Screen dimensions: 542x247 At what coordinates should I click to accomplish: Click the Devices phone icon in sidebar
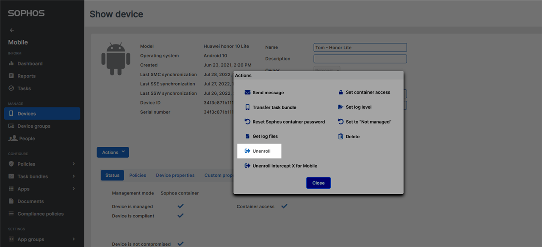point(11,114)
